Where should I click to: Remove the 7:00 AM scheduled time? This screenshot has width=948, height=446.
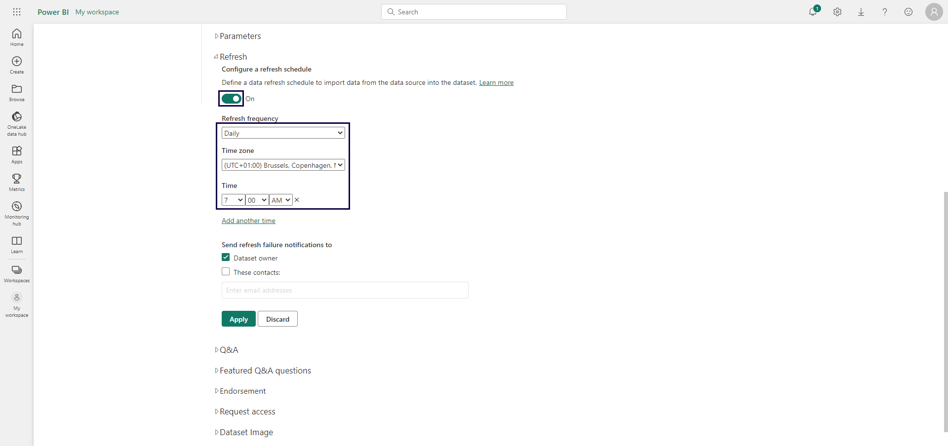[297, 200]
